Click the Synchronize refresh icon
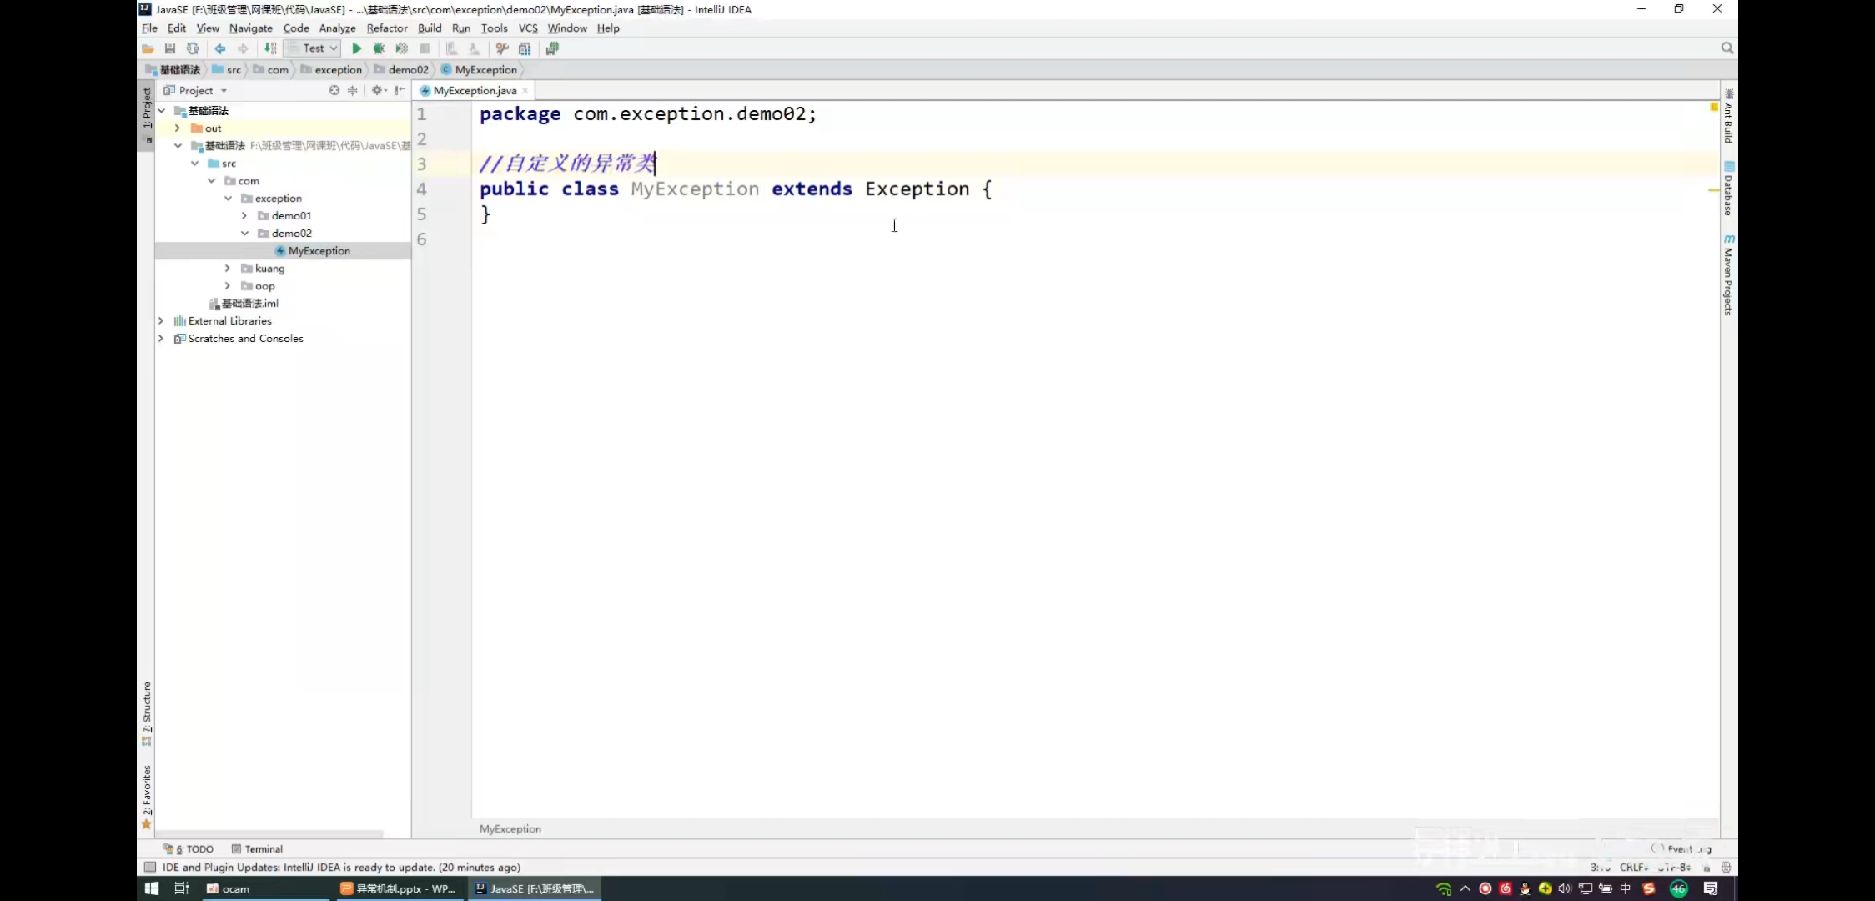Viewport: 1875px width, 901px height. [x=193, y=48]
